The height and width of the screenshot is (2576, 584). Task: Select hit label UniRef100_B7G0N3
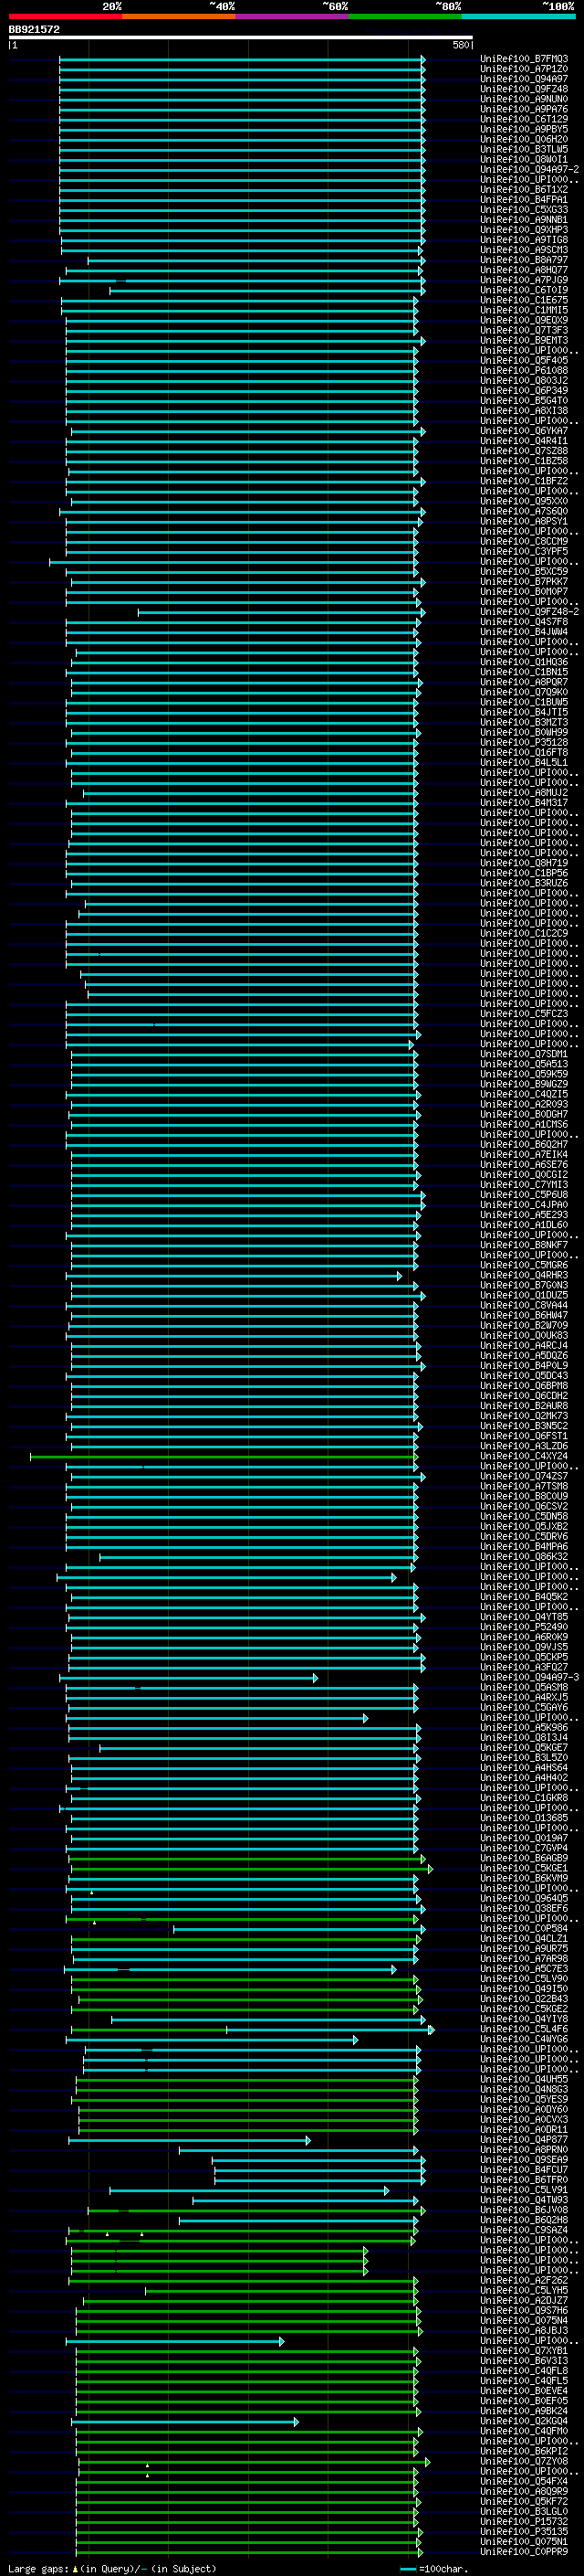coord(524,1285)
